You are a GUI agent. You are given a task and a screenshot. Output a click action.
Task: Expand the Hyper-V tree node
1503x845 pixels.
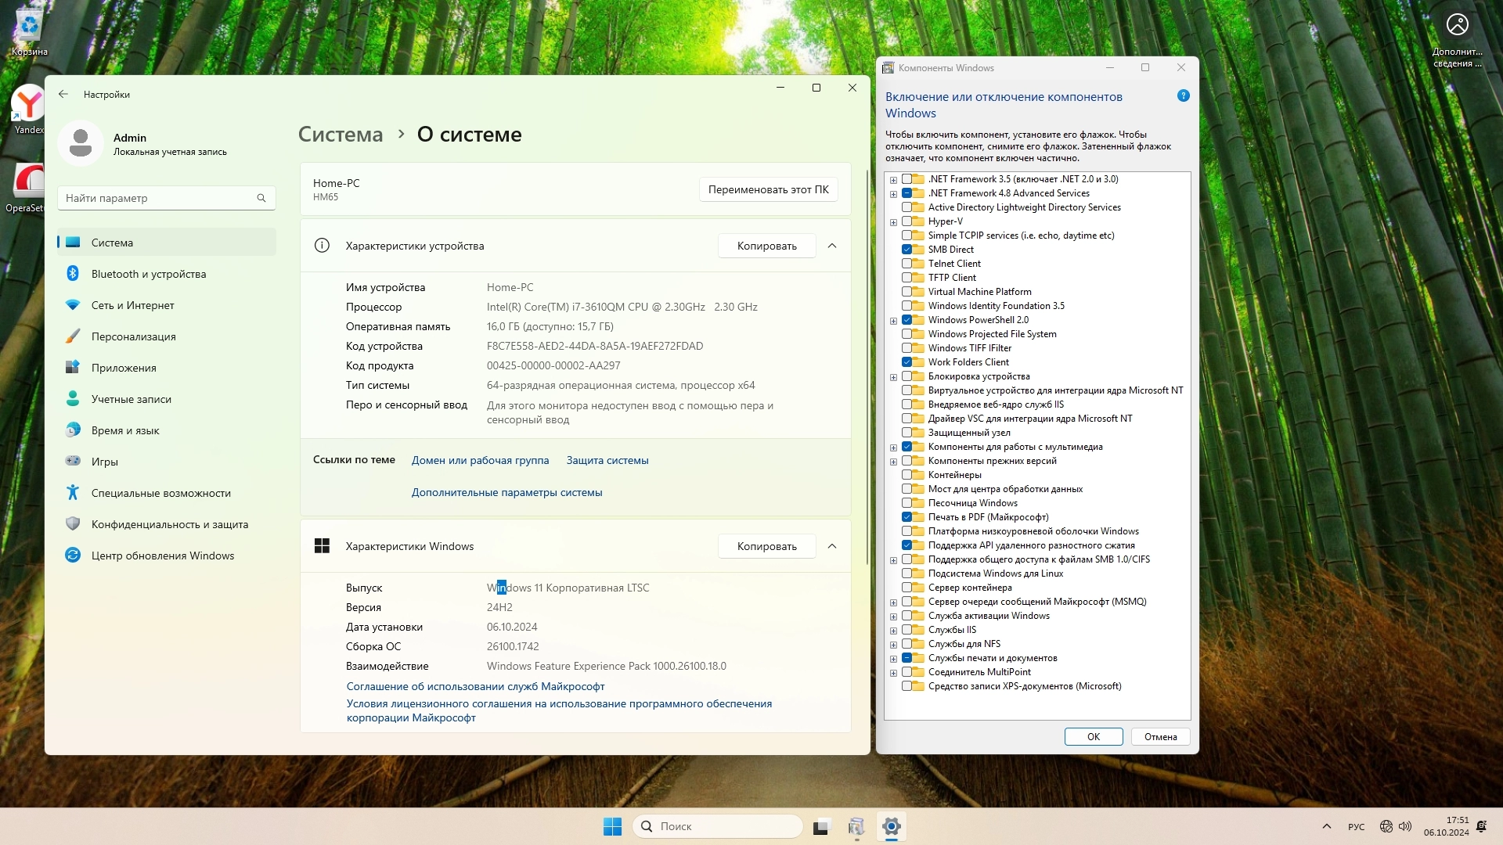[893, 222]
